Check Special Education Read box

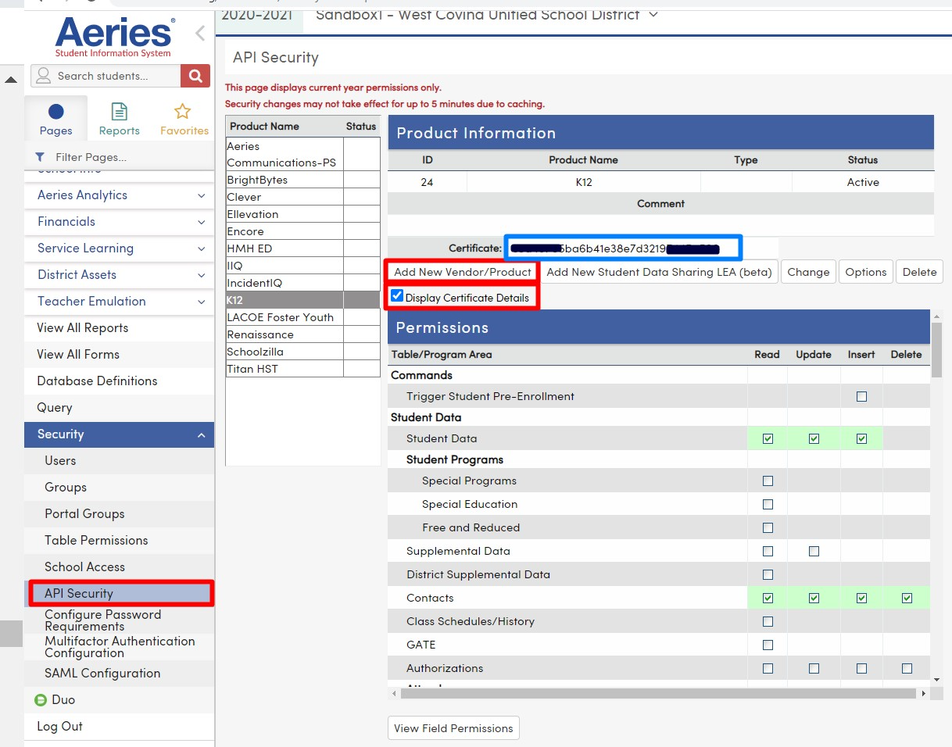pyautogui.click(x=768, y=504)
